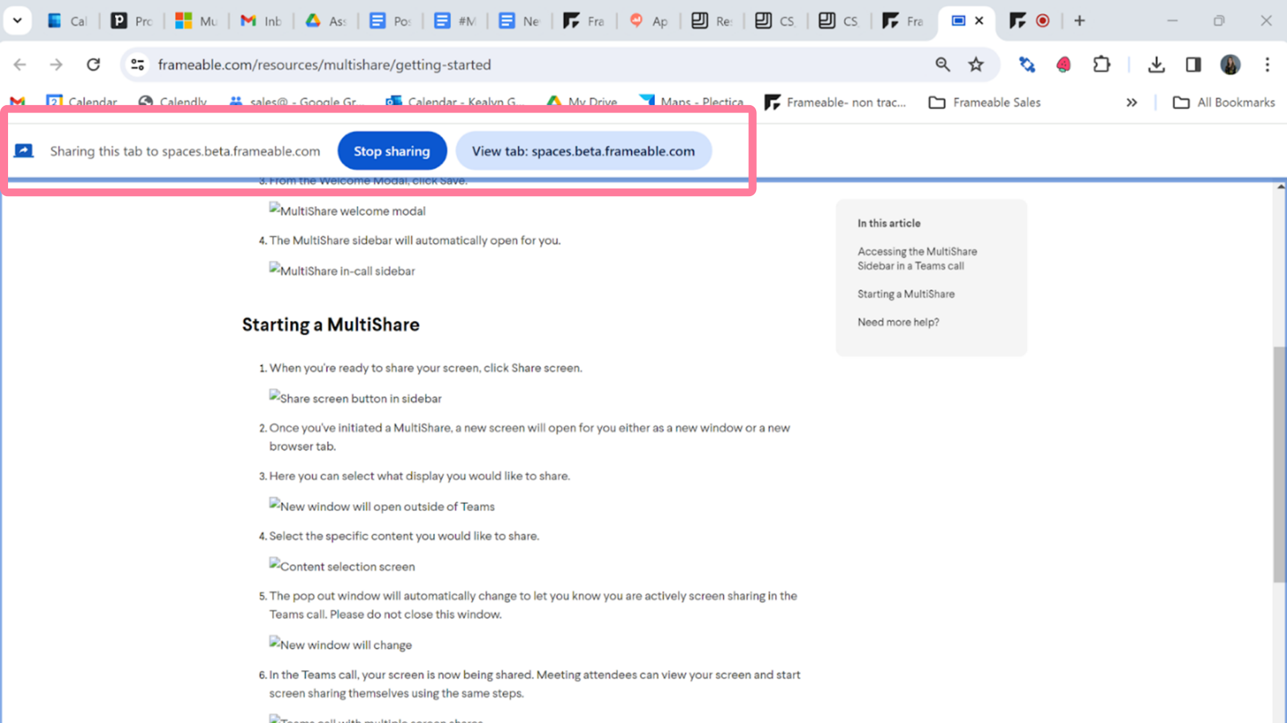Screen dimensions: 1287x723
Task: Expand the tab search dropdown arrow
Action: click(17, 21)
